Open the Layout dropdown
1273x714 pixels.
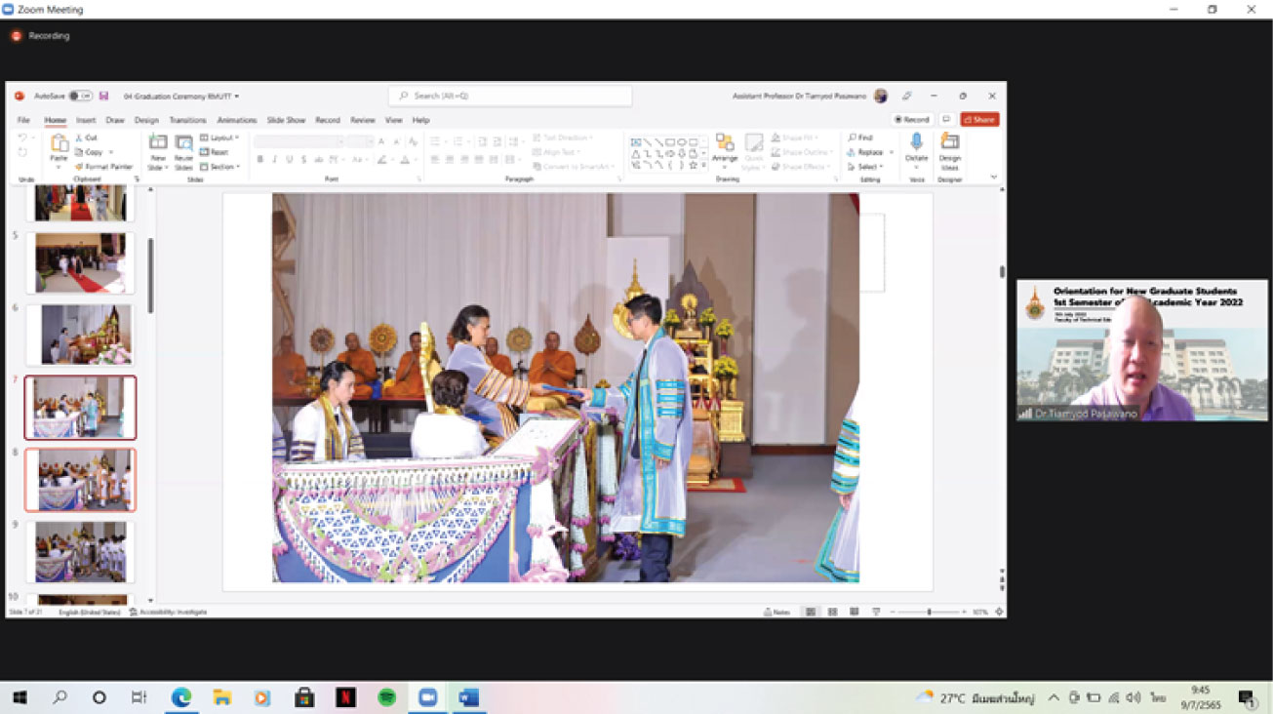219,138
